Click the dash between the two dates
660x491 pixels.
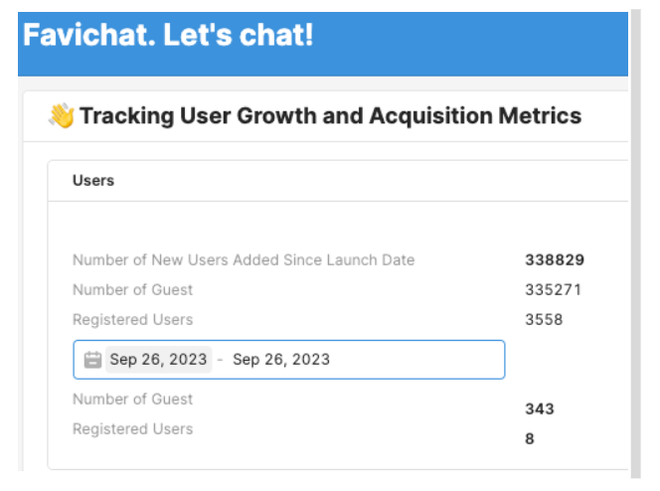(x=220, y=360)
